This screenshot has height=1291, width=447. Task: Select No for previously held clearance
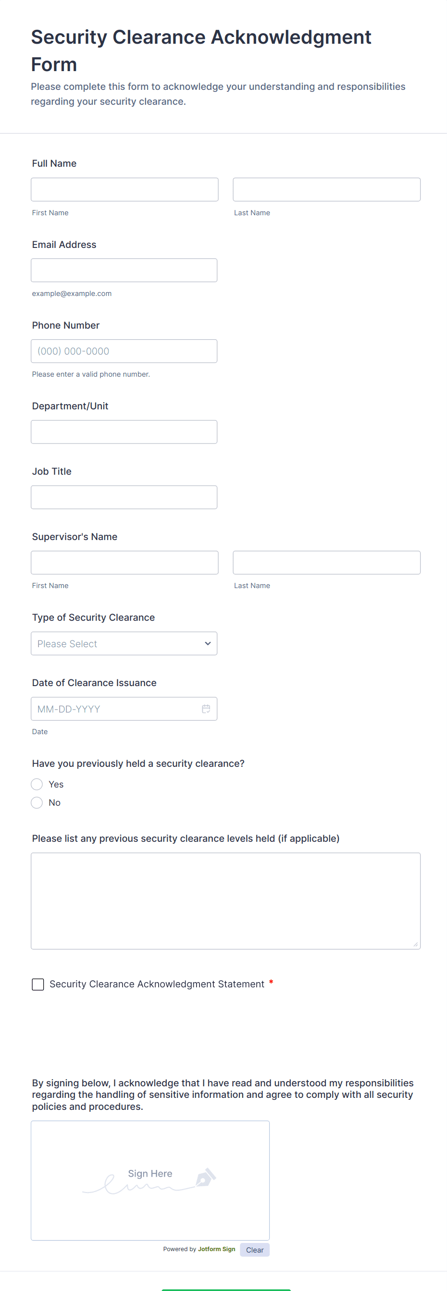pyautogui.click(x=37, y=803)
